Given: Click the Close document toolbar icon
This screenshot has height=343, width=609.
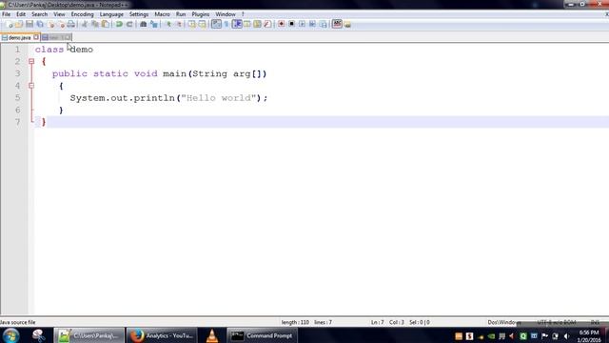Looking at the screenshot, I should 50,24.
